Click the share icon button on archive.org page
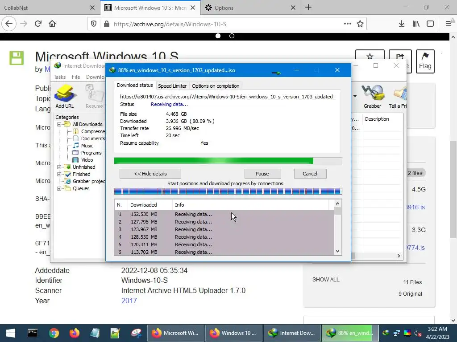Viewport: 457px width, 342px height. click(400, 56)
